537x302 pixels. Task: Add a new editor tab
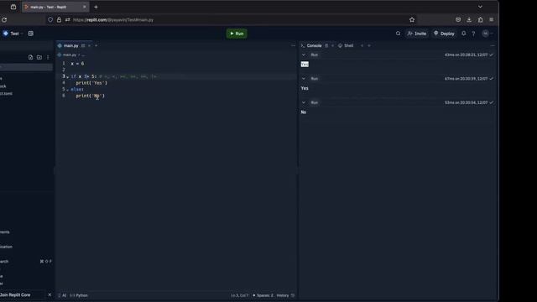pos(96,45)
